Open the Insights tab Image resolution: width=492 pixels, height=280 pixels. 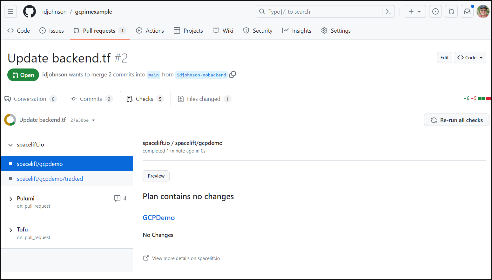pyautogui.click(x=297, y=31)
